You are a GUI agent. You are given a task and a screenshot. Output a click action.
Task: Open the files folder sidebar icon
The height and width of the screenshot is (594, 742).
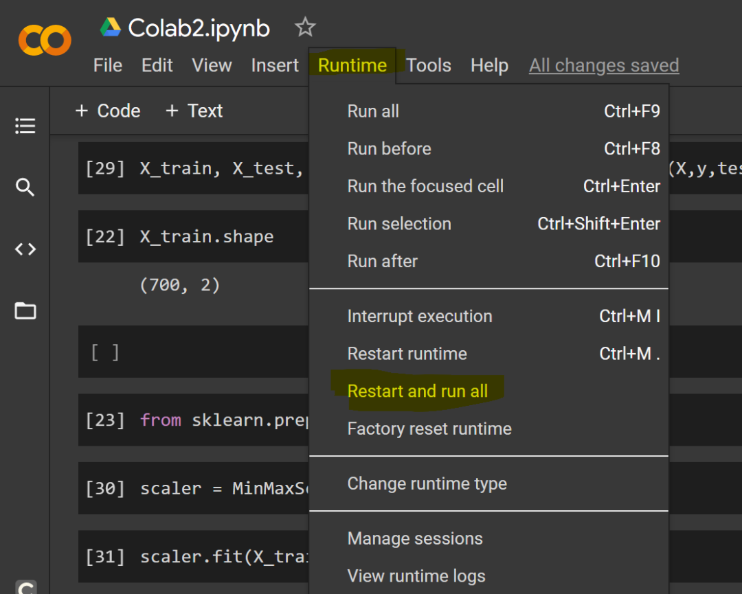click(x=25, y=311)
